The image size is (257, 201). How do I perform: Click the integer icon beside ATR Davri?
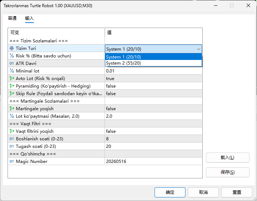pyautogui.click(x=12, y=63)
